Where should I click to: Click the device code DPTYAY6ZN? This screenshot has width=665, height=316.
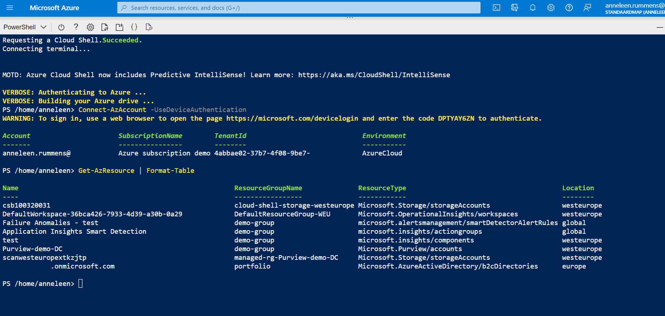[456, 118]
